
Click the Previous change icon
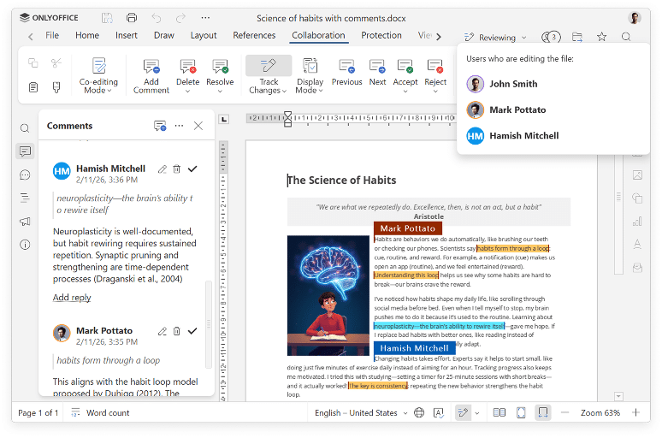(x=346, y=67)
